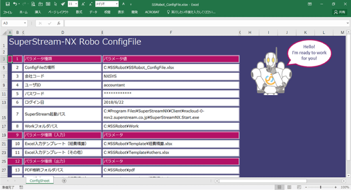Click the 共有 share button
This screenshot has height=190, width=351.
339,12
